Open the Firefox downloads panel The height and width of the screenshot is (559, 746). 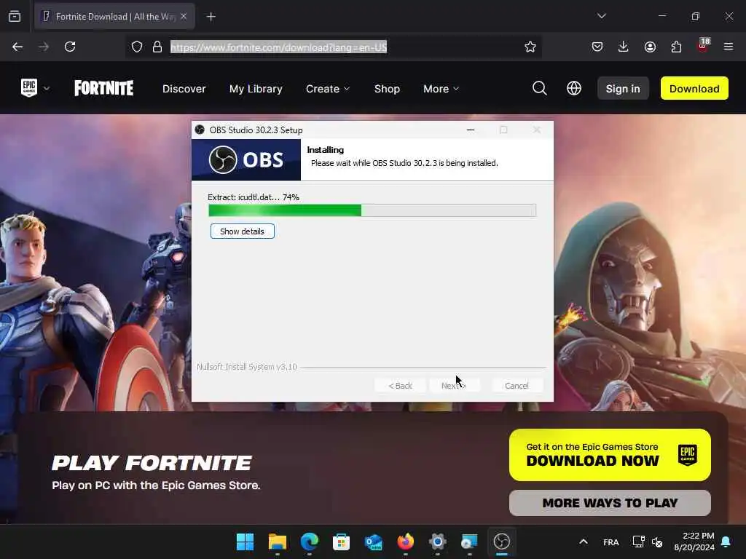tap(624, 47)
